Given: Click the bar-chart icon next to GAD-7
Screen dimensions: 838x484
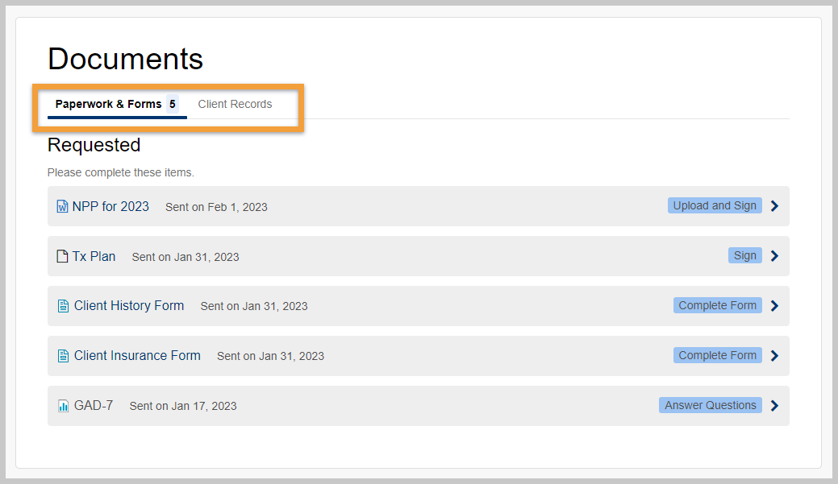Looking at the screenshot, I should click(x=63, y=406).
